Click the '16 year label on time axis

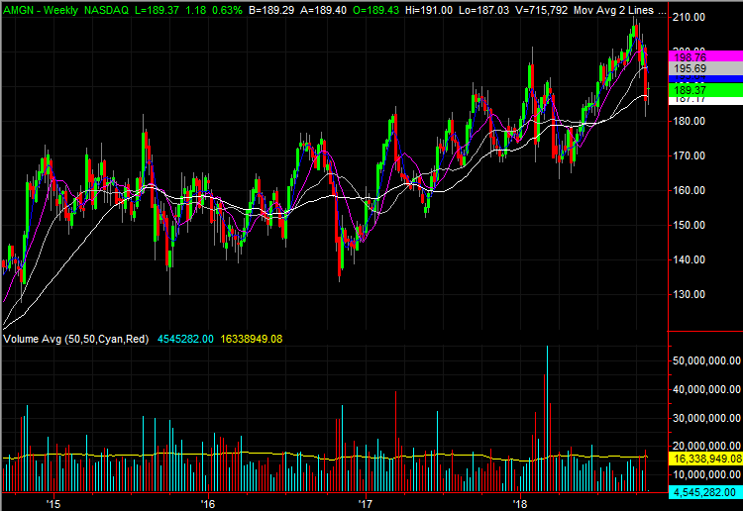pyautogui.click(x=208, y=504)
